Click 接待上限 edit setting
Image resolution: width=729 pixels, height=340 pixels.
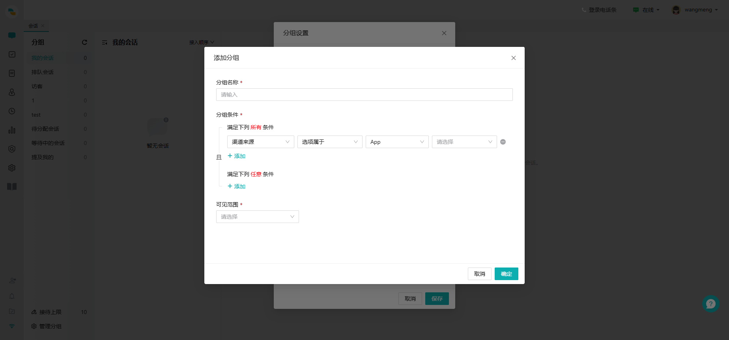47,312
